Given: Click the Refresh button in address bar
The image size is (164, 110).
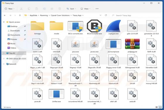Looking at the screenshot, I should coord(106,15).
